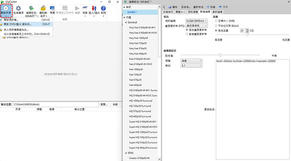Open the 等級 level dropdown showing 5.1
Viewport: 291px width, 161px height.
(192, 66)
